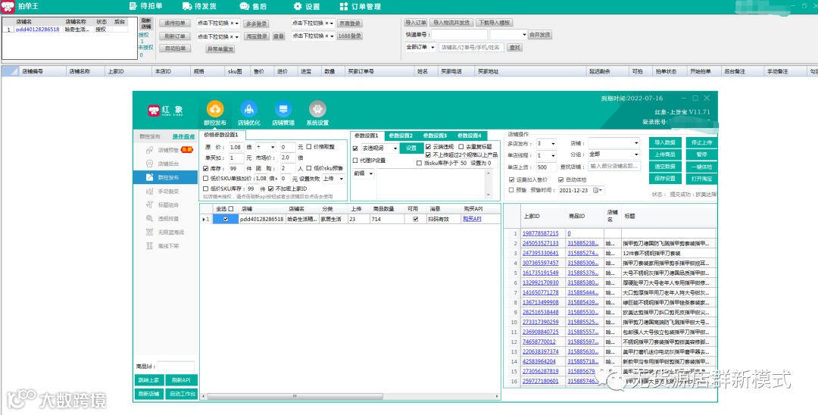This screenshot has height=415, width=818.
Task: Click the 待发货 truck icon
Action: pyautogui.click(x=187, y=6)
